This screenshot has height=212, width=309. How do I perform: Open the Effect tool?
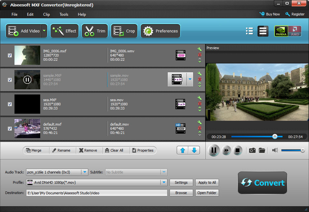pyautogui.click(x=65, y=31)
